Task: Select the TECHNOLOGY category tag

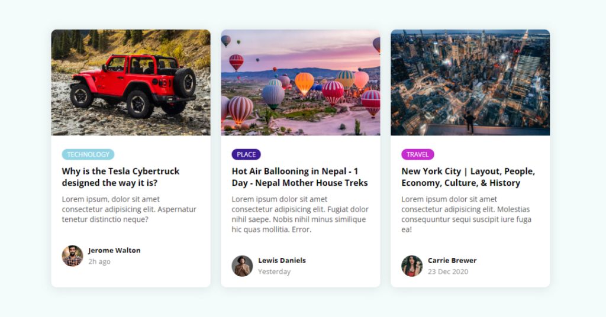Action: coord(88,154)
